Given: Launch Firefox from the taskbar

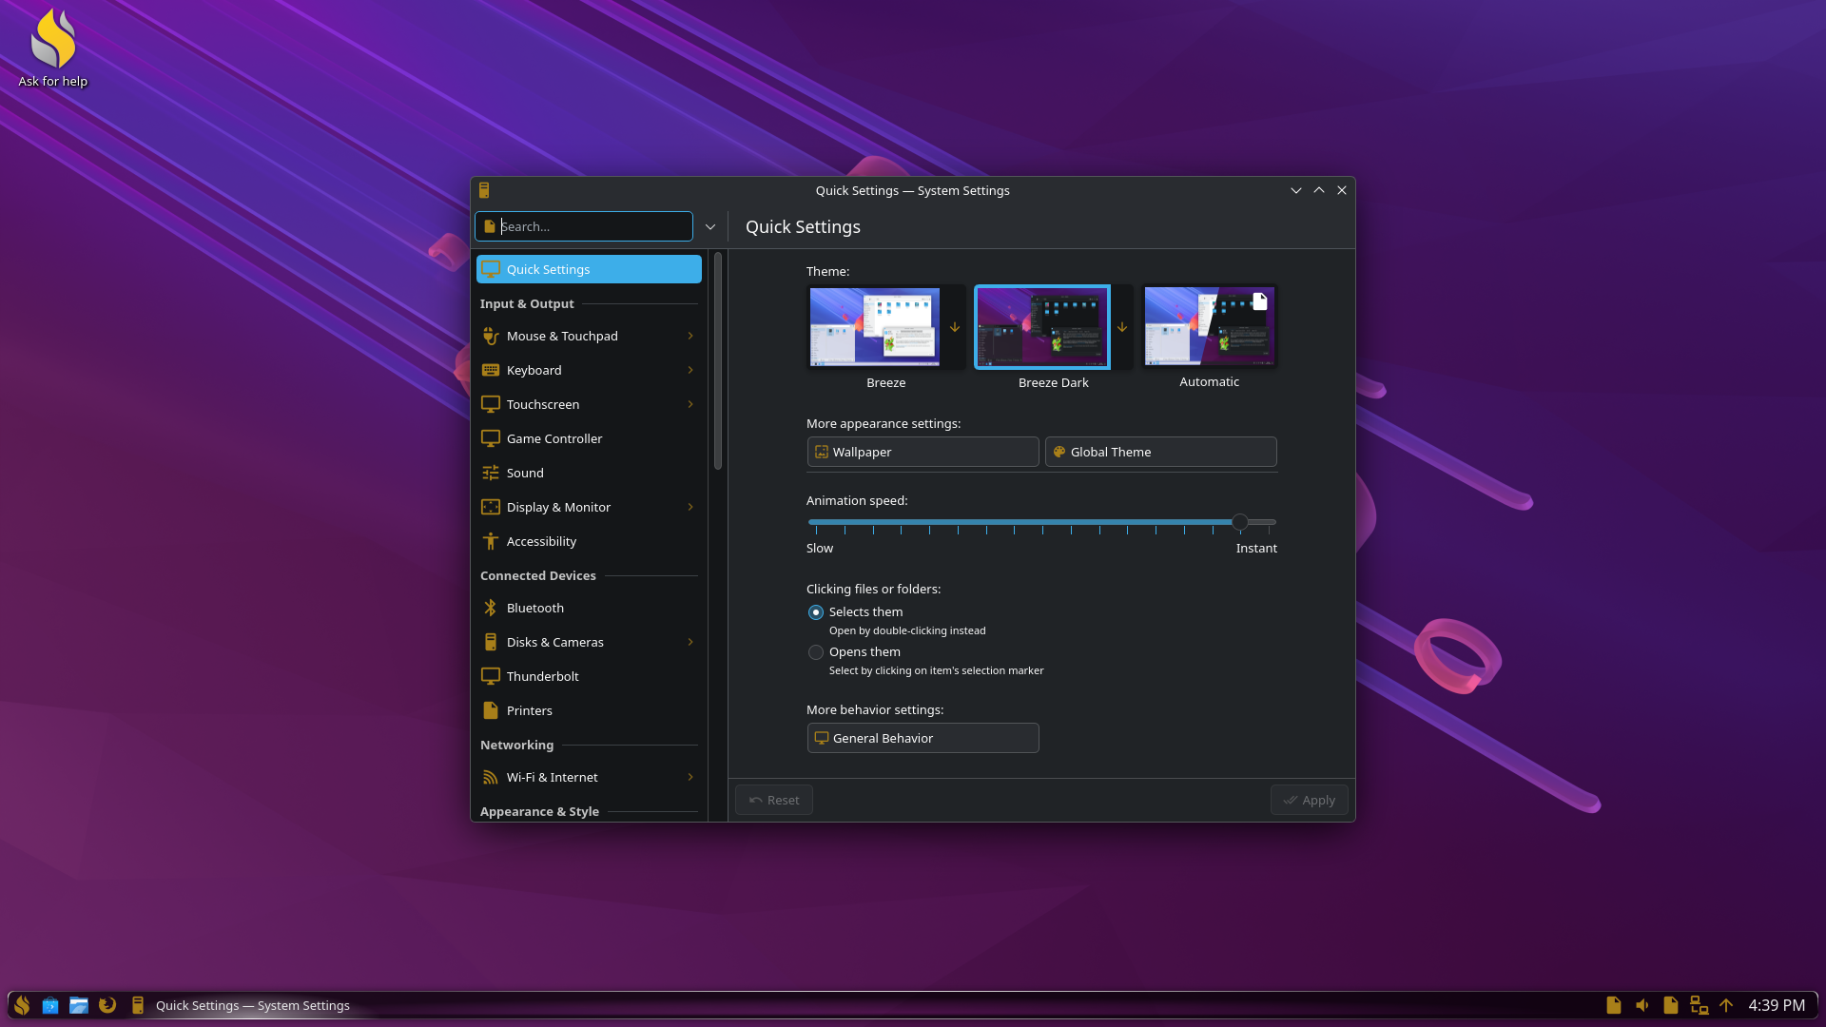Looking at the screenshot, I should [x=107, y=1005].
